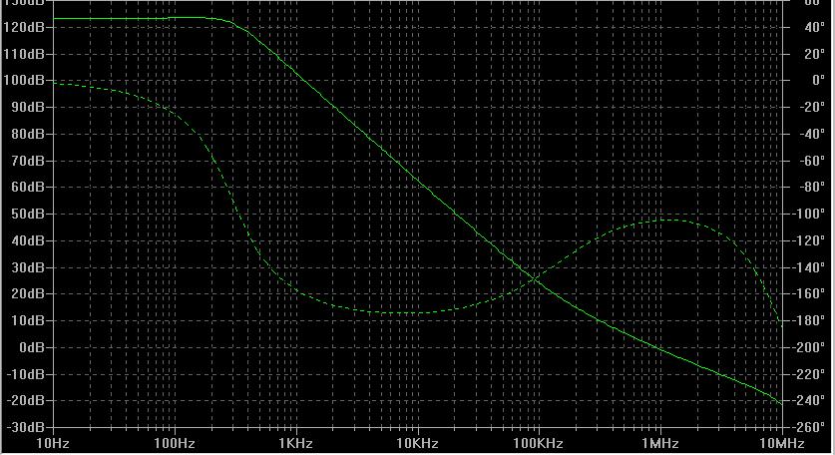Click the -40° phase axis label
The height and width of the screenshot is (455, 835).
(812, 134)
